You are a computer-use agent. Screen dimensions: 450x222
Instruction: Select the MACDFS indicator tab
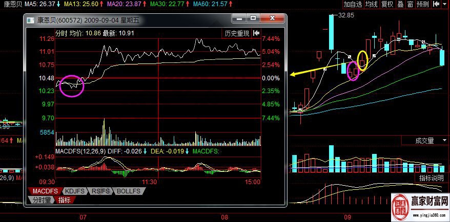pos(46,191)
